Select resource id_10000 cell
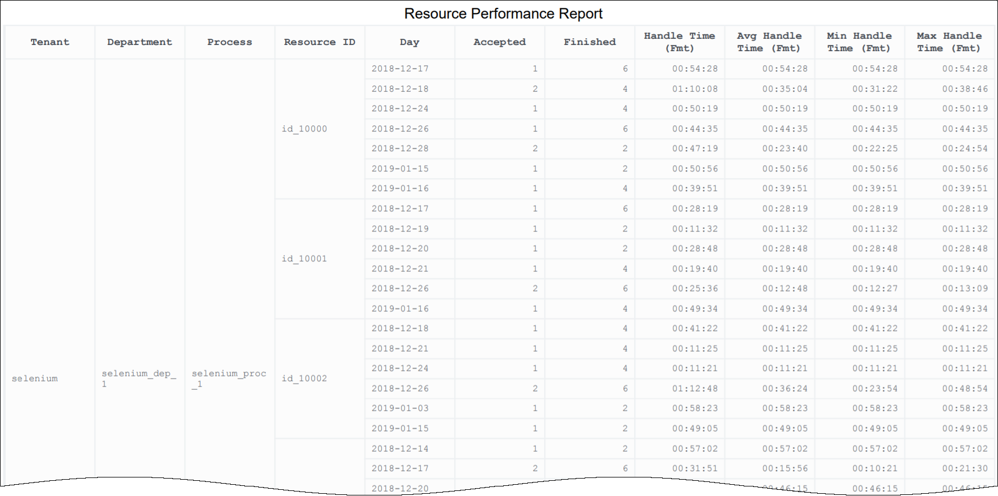The height and width of the screenshot is (496, 998). [304, 129]
